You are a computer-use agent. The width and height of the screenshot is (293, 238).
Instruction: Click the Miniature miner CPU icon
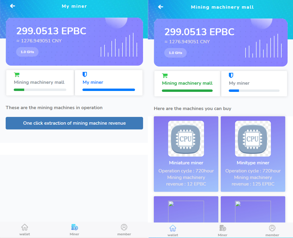pyautogui.click(x=186, y=139)
